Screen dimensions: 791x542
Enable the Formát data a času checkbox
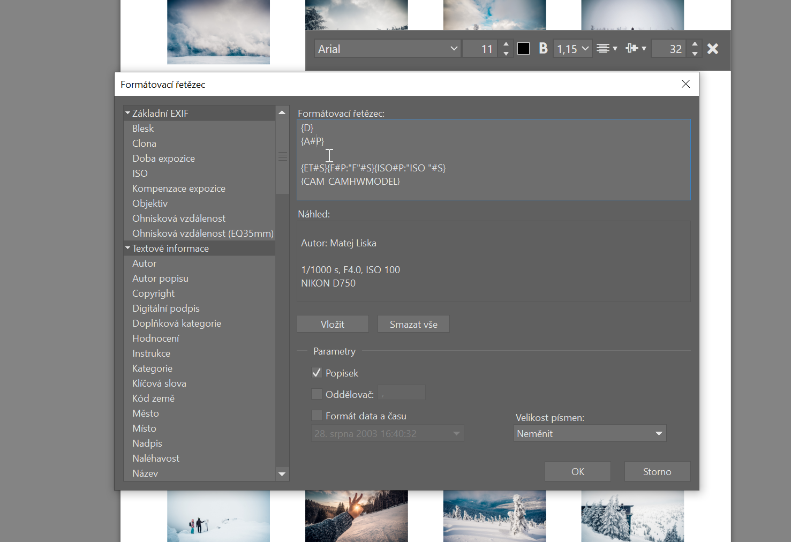[317, 416]
